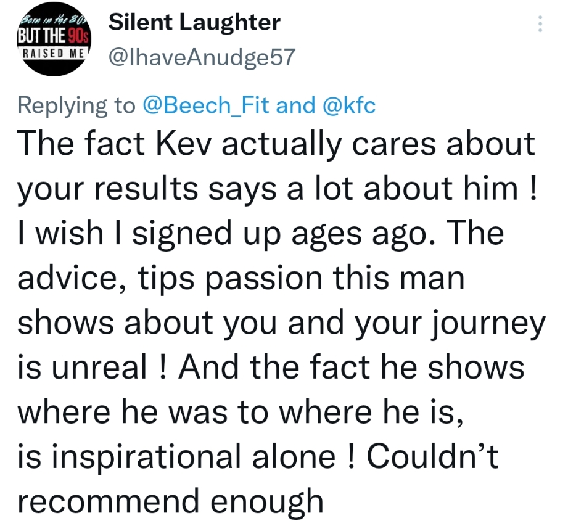
Task: Open the more options three-dot menu
Action: [540, 23]
